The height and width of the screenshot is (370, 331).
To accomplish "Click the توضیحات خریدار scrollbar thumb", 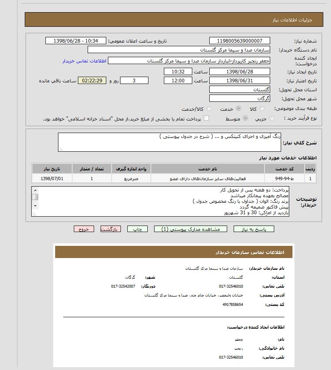I will tap(34, 197).
